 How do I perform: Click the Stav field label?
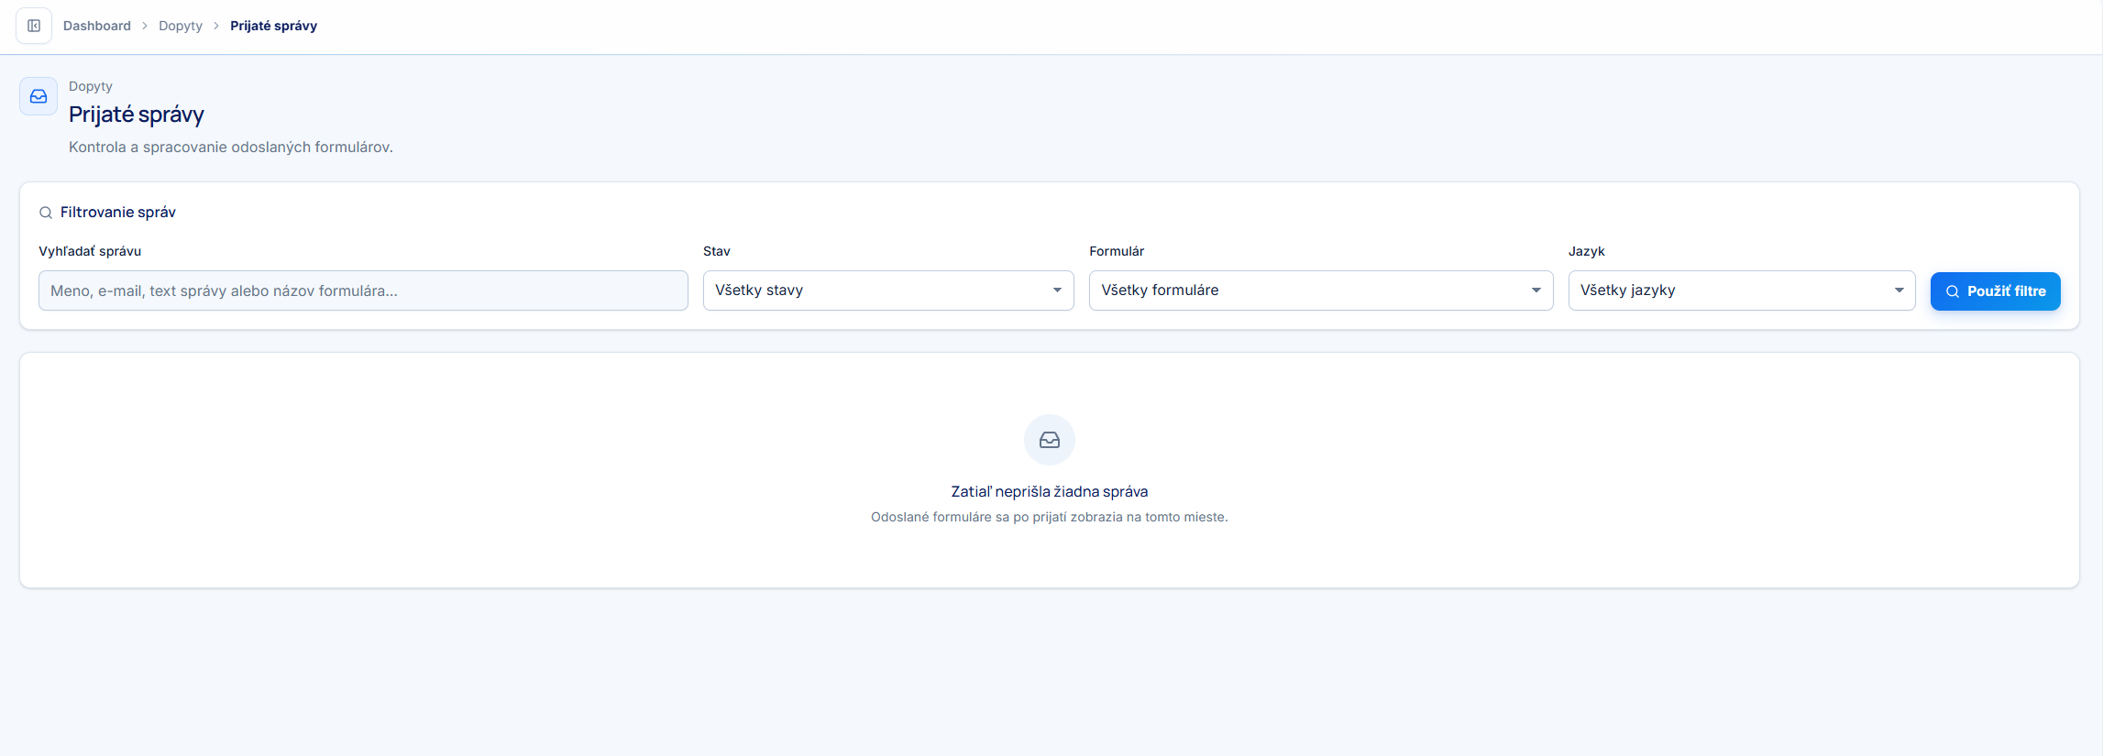click(717, 251)
